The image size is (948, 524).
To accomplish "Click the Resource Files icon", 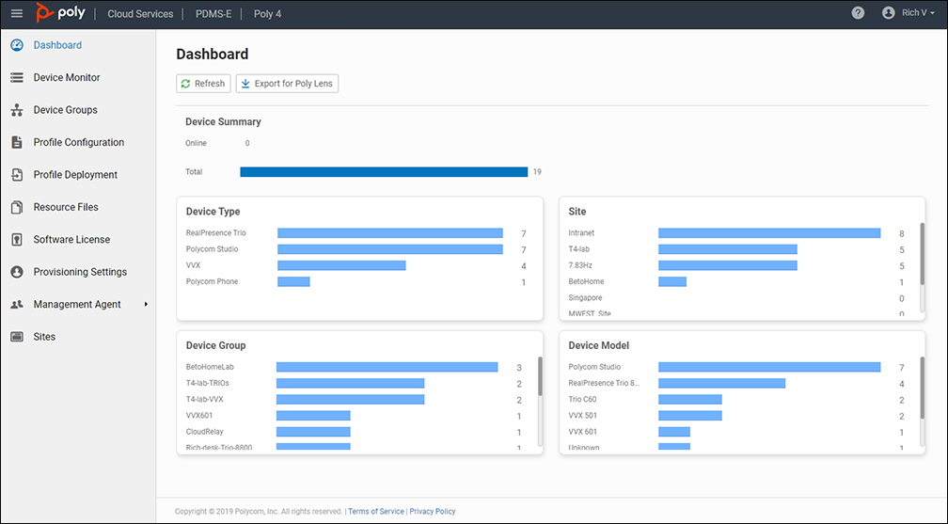I will 17,207.
